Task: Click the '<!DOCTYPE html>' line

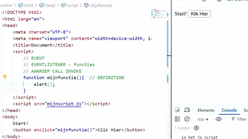Action: (x=22, y=12)
